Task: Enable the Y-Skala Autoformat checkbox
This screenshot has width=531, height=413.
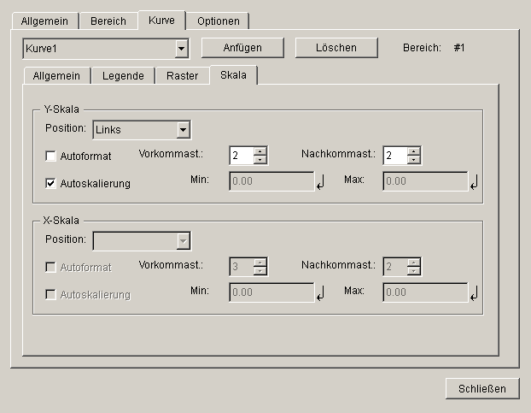Action: (50, 156)
